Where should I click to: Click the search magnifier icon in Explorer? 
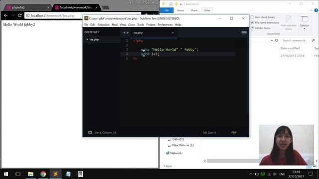point(314,40)
